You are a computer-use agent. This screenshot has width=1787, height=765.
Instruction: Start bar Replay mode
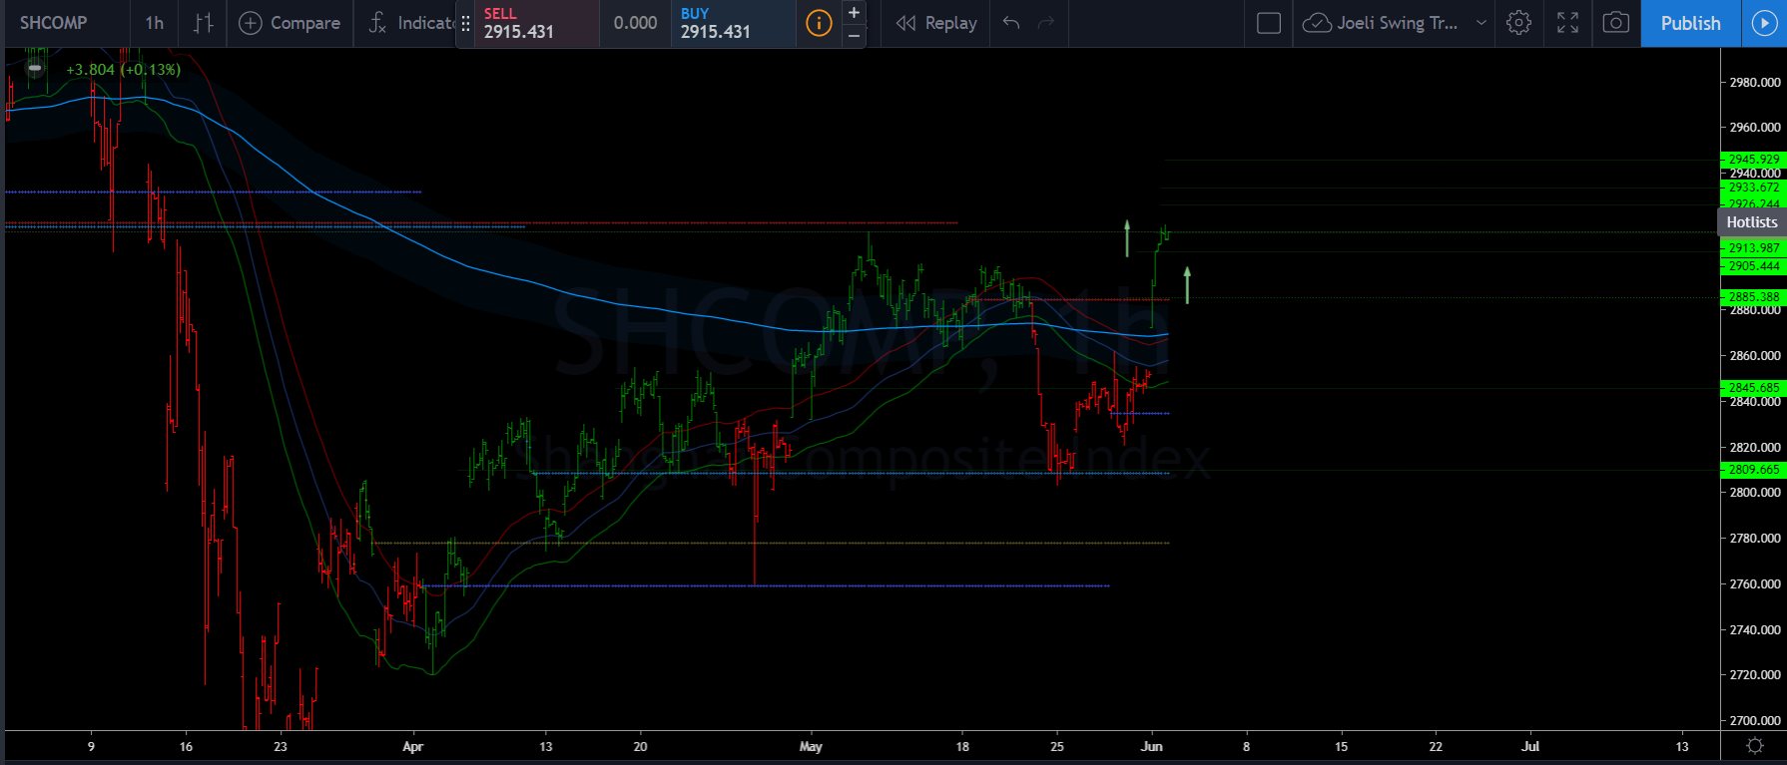tap(936, 23)
